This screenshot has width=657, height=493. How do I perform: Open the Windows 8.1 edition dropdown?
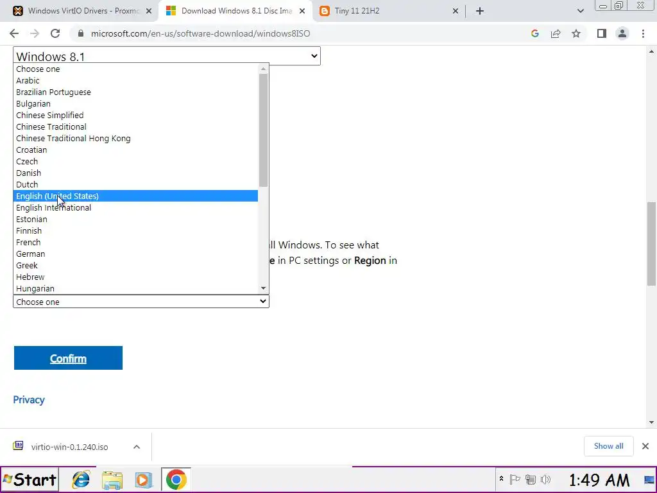(167, 56)
